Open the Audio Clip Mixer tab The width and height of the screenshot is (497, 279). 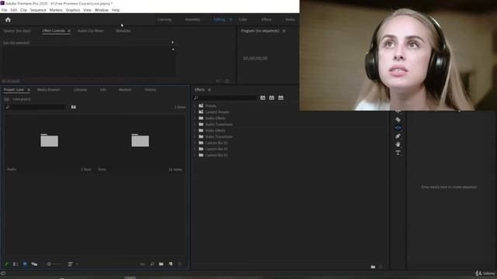pos(90,31)
